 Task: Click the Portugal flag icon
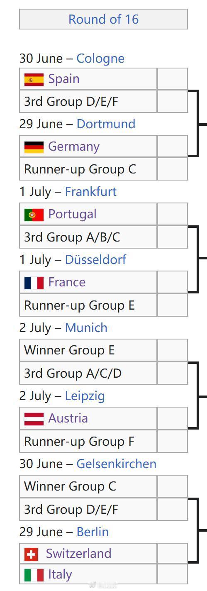(x=34, y=215)
